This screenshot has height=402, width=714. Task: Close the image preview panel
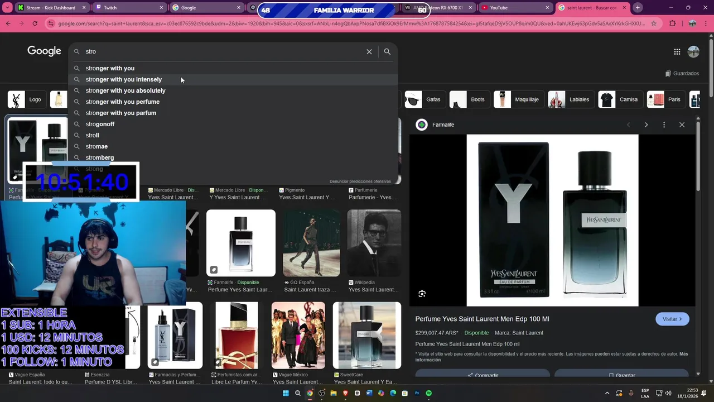coord(682,125)
